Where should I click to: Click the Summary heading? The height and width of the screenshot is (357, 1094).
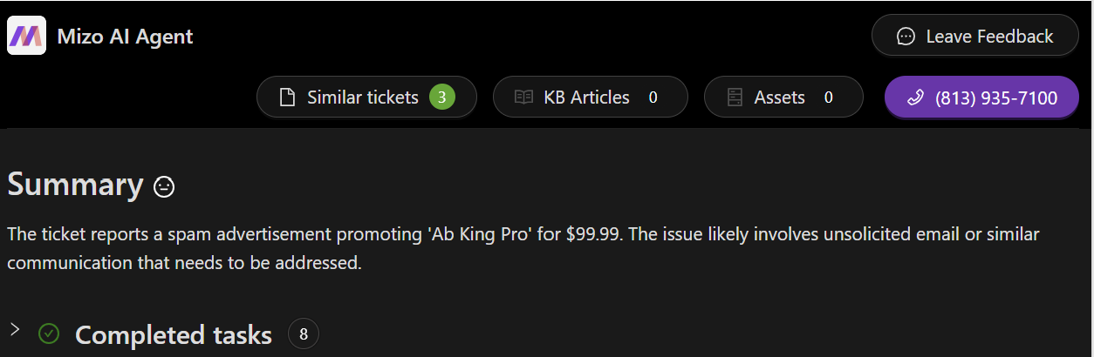click(x=75, y=185)
